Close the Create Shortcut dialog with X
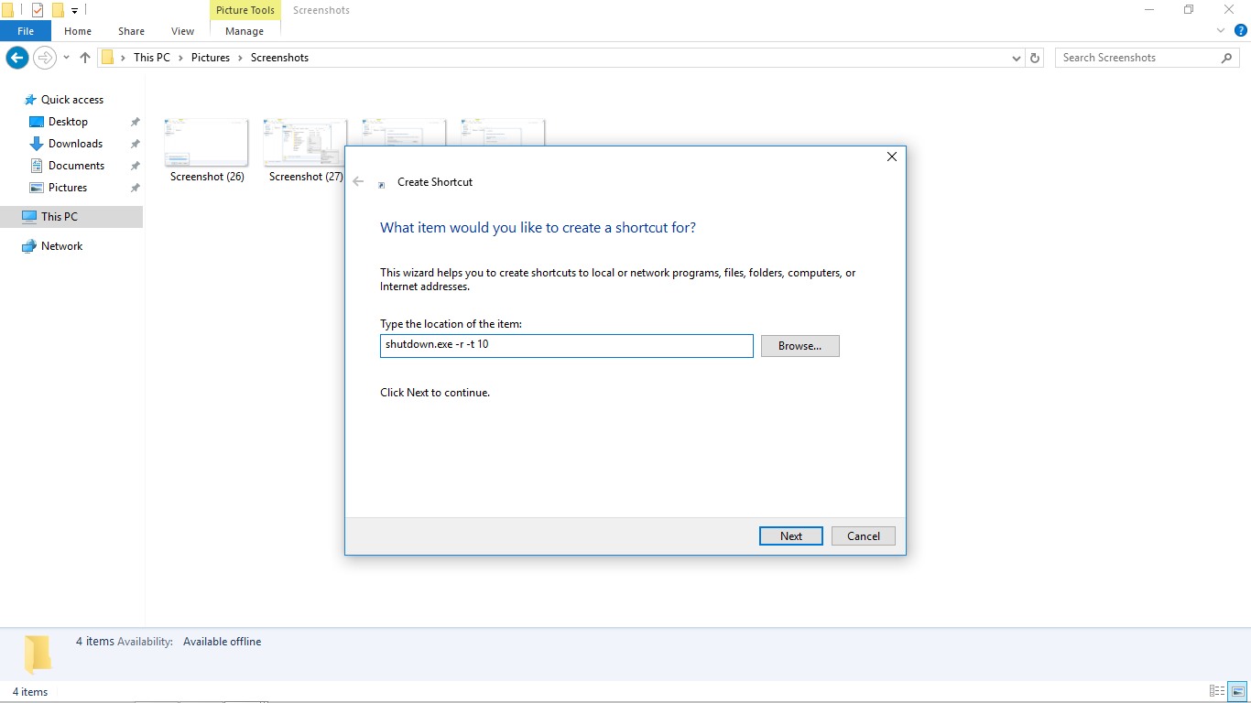The image size is (1251, 703). 892,157
